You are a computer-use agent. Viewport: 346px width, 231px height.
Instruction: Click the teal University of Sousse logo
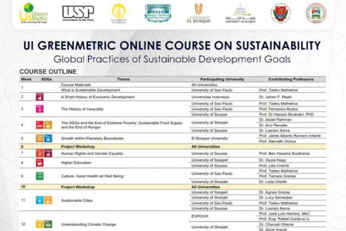pos(158,13)
